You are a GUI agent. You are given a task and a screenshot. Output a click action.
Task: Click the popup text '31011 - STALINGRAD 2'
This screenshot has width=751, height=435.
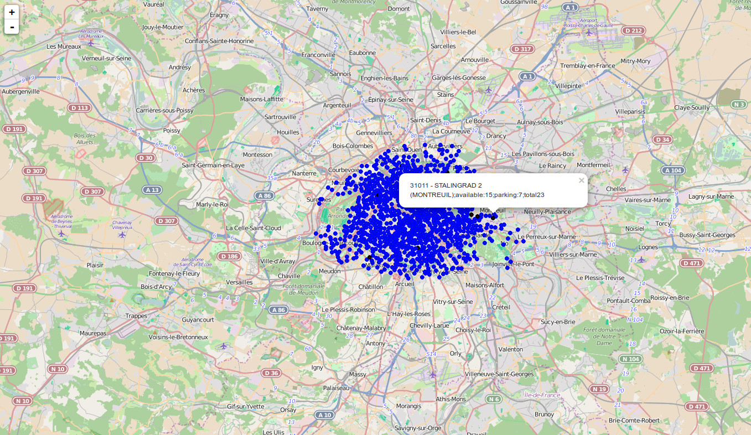pyautogui.click(x=446, y=185)
